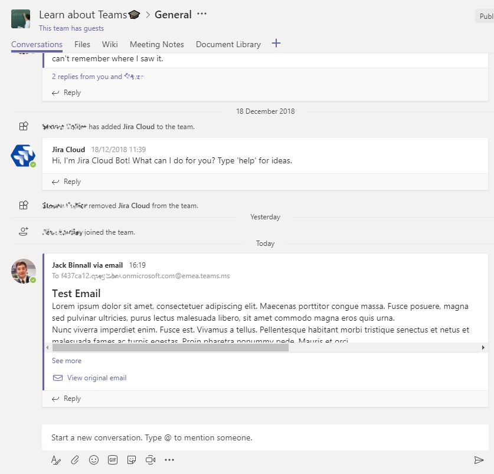Open more options next to the General channel
The height and width of the screenshot is (474, 494).
click(x=201, y=14)
